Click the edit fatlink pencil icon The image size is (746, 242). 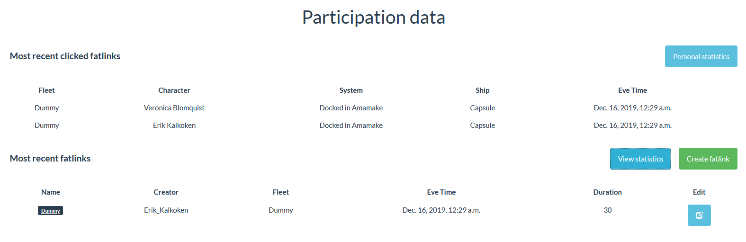click(x=699, y=215)
